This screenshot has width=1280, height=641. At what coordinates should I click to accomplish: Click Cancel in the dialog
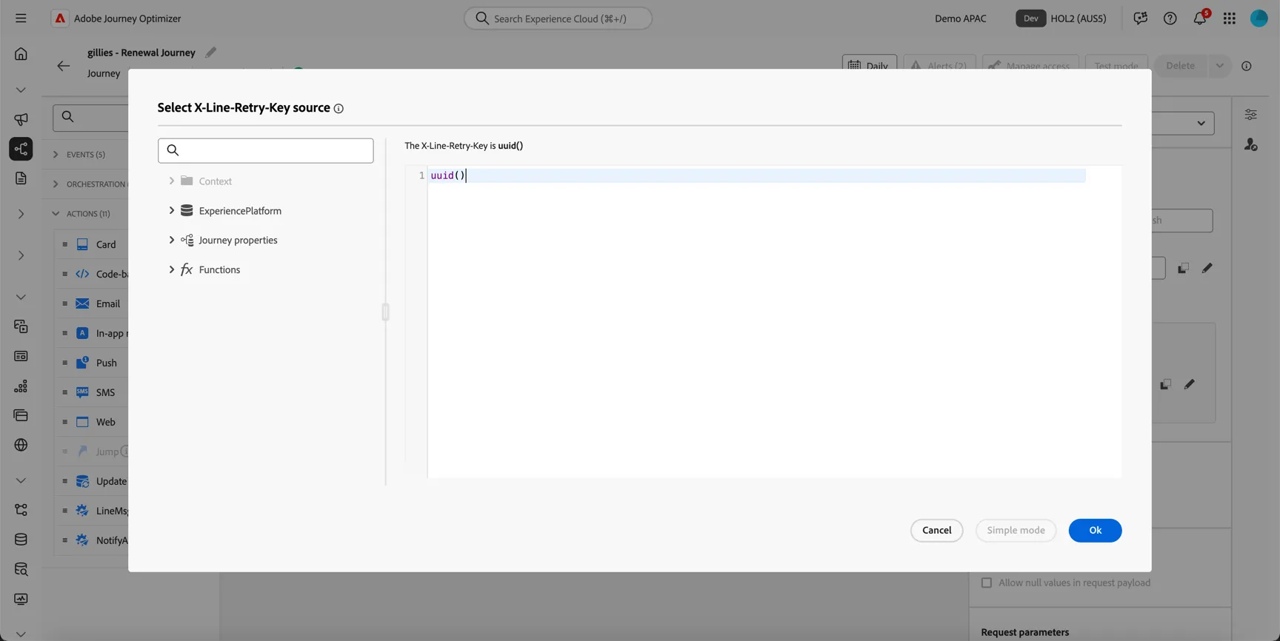point(936,531)
